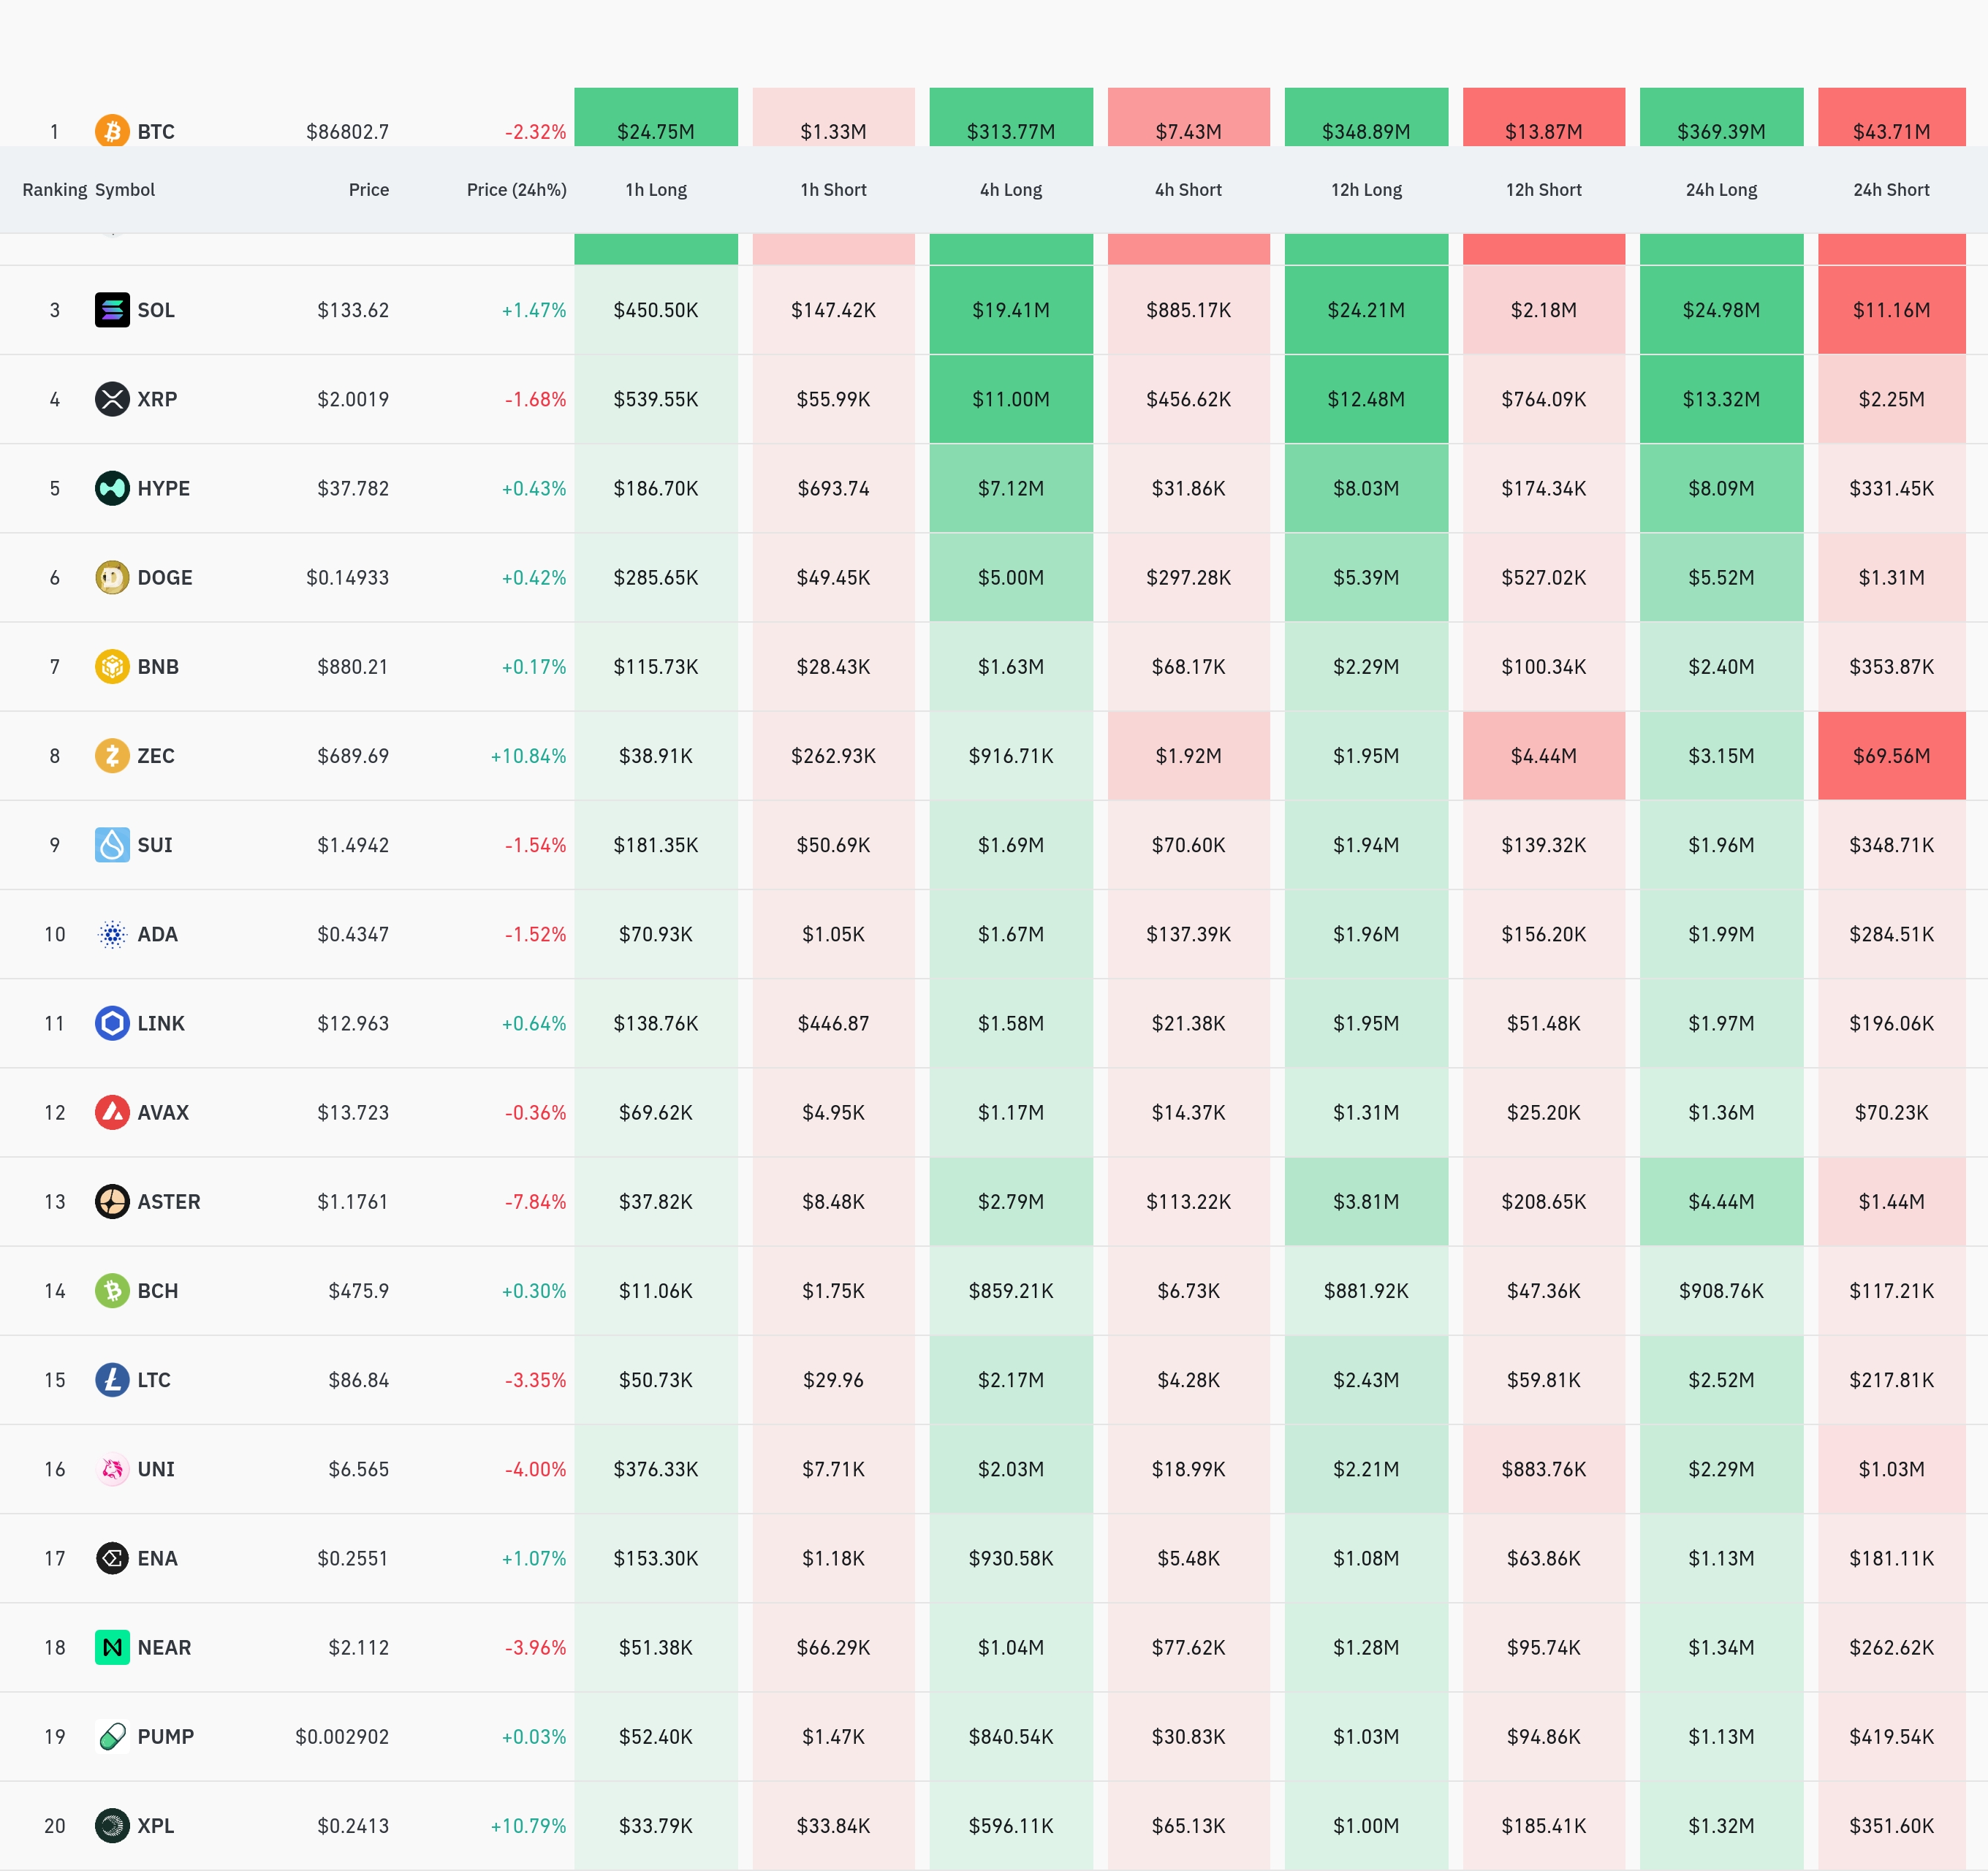Click SOL's $19.41M 4h Long cell
This screenshot has height=1871, width=1988.
click(x=1010, y=310)
